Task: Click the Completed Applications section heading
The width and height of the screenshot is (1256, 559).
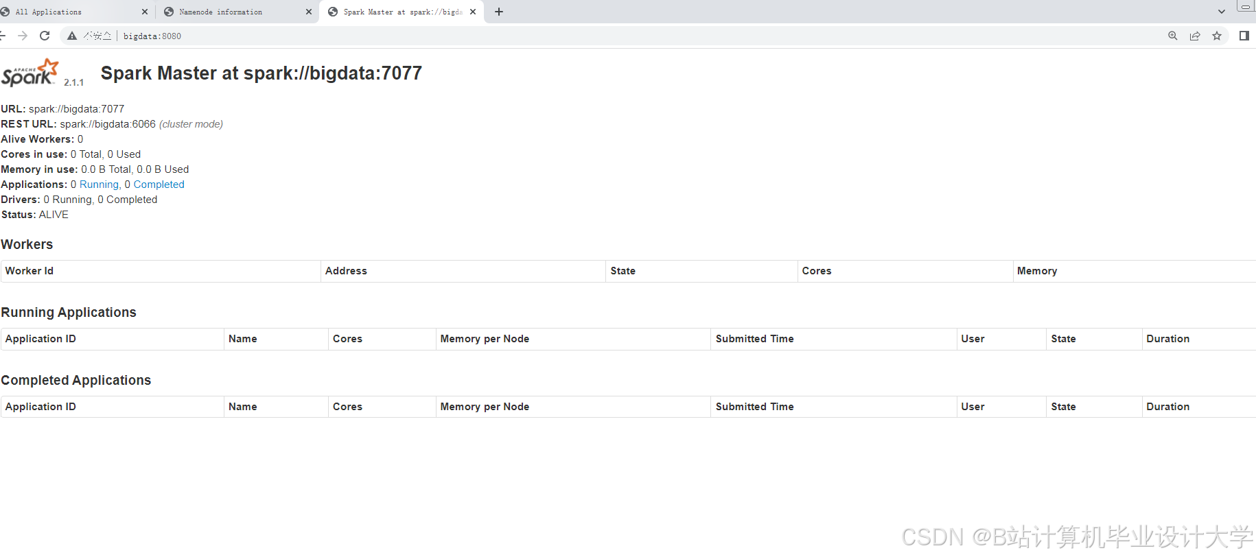Action: pos(75,381)
